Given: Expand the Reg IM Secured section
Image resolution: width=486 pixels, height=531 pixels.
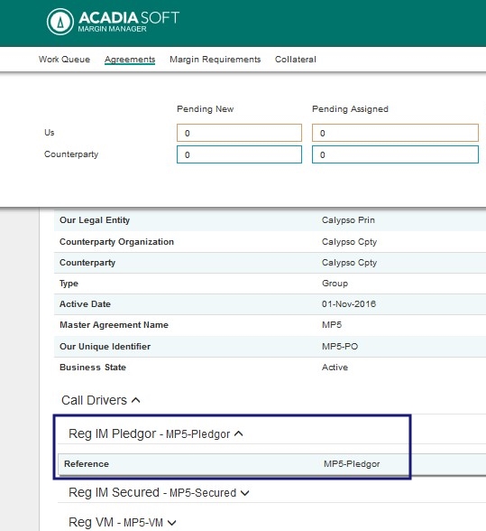Looking at the screenshot, I should 245,493.
